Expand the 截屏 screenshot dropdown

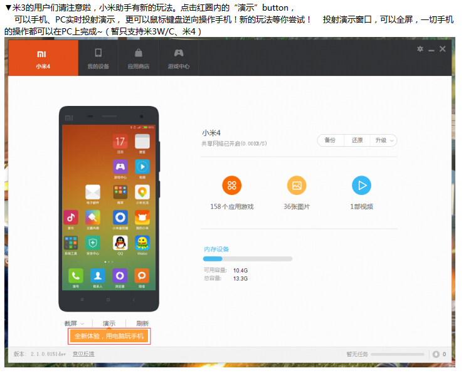point(74,323)
